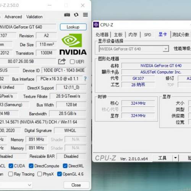Screen dimensions: 191x191
Task: Toggle the DirectML checkbox
Action: click(x=65, y=166)
